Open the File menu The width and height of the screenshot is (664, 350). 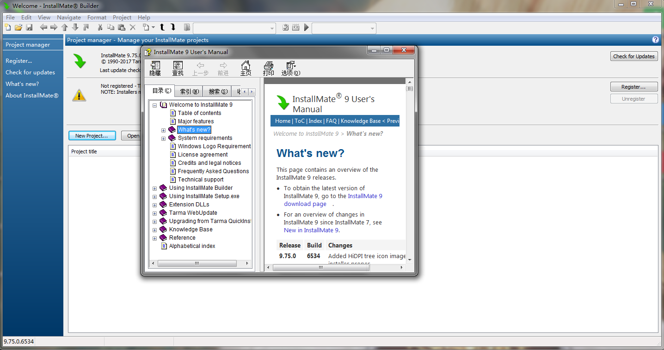point(10,17)
